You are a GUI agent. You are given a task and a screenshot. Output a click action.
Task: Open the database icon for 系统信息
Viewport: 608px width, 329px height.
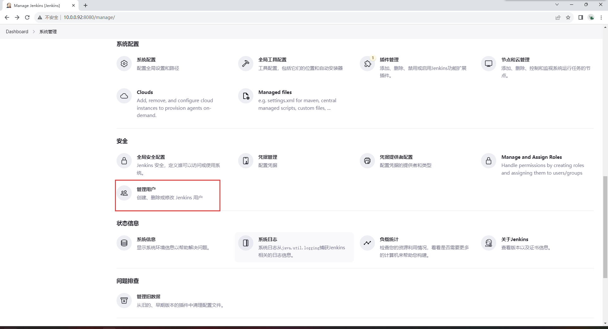pos(124,243)
